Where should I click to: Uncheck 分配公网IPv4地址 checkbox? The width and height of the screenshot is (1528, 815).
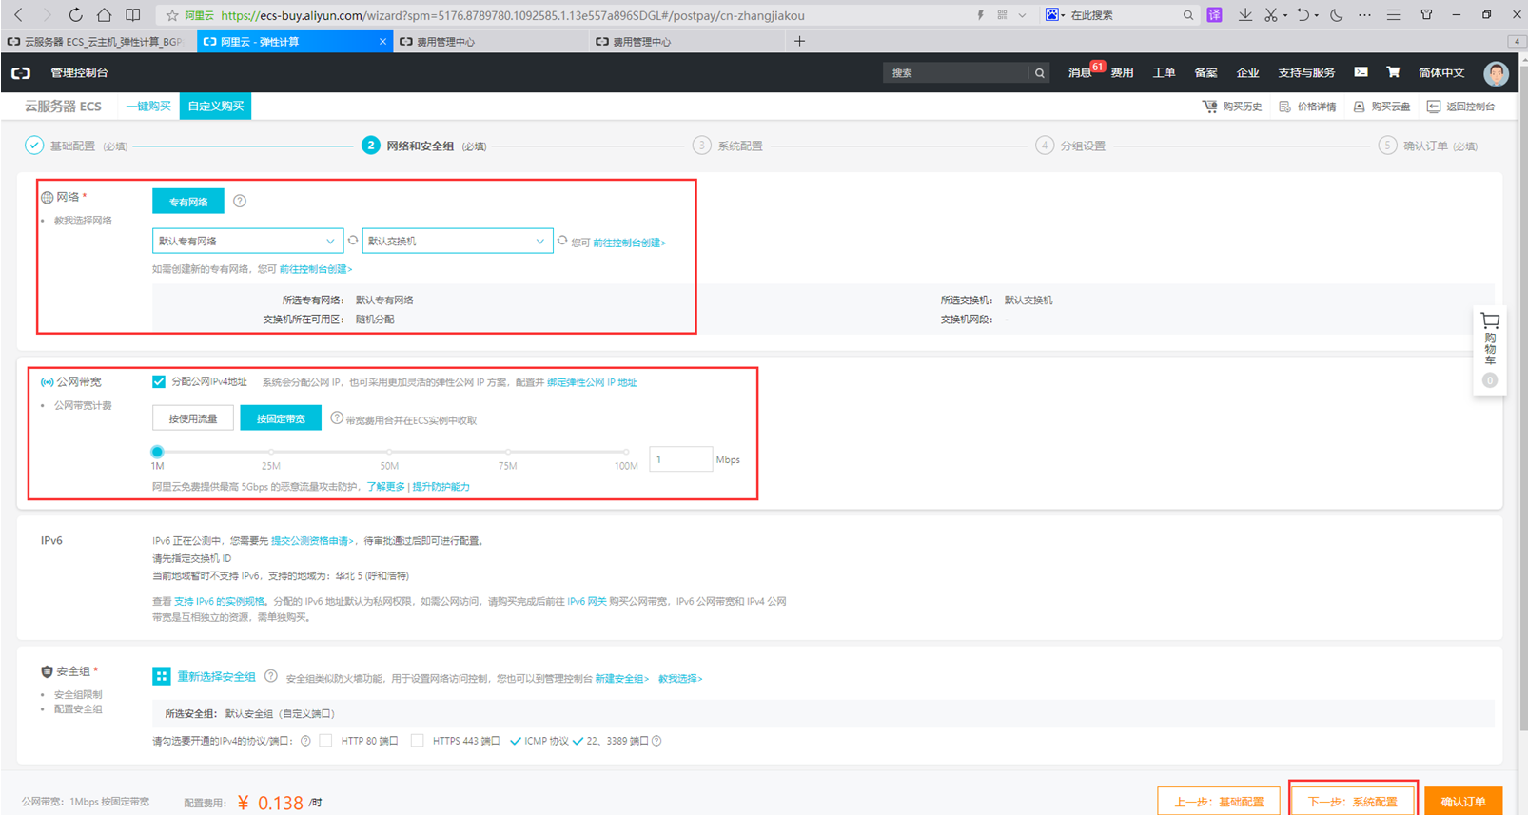(159, 381)
